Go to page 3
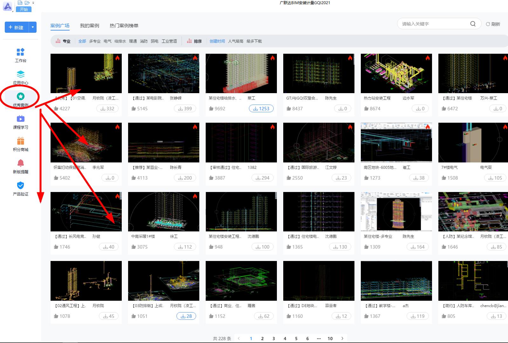The width and height of the screenshot is (508, 343). point(273,339)
